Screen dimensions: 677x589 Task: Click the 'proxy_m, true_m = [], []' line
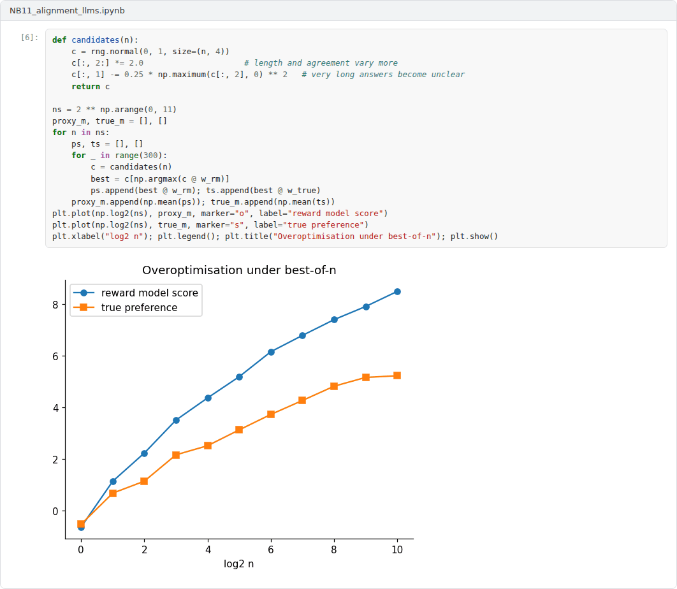point(110,121)
